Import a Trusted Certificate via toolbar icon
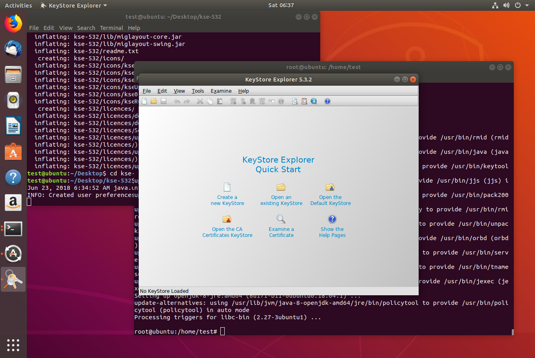535x358 pixels. point(253,101)
